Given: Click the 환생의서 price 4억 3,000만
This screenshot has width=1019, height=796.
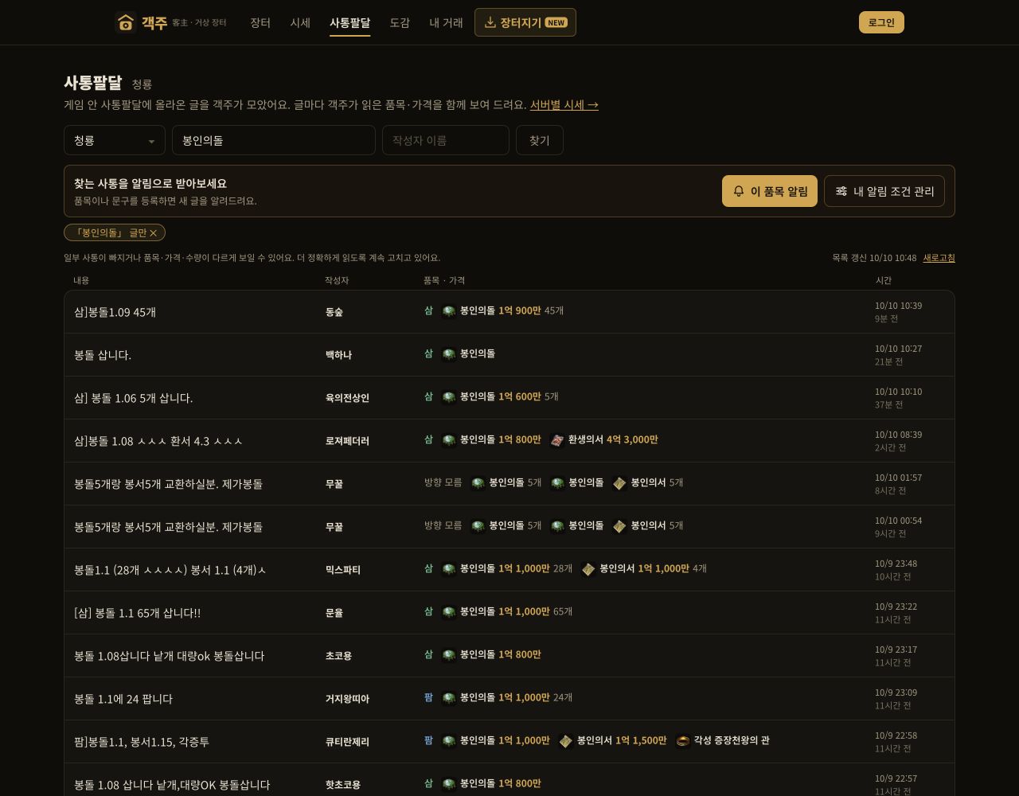Looking at the screenshot, I should 632,439.
